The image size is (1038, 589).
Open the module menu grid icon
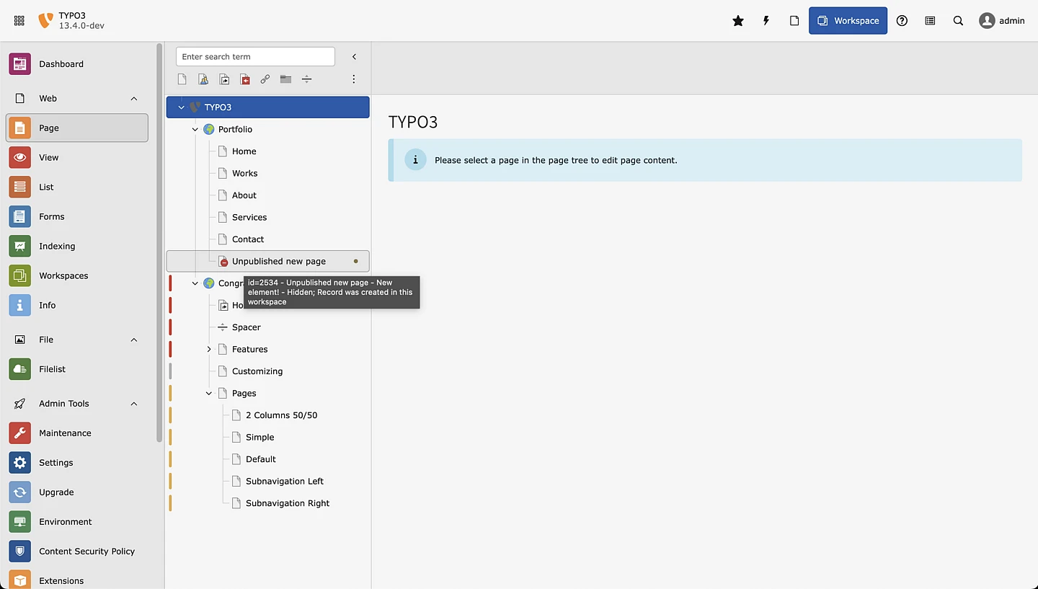pyautogui.click(x=19, y=21)
